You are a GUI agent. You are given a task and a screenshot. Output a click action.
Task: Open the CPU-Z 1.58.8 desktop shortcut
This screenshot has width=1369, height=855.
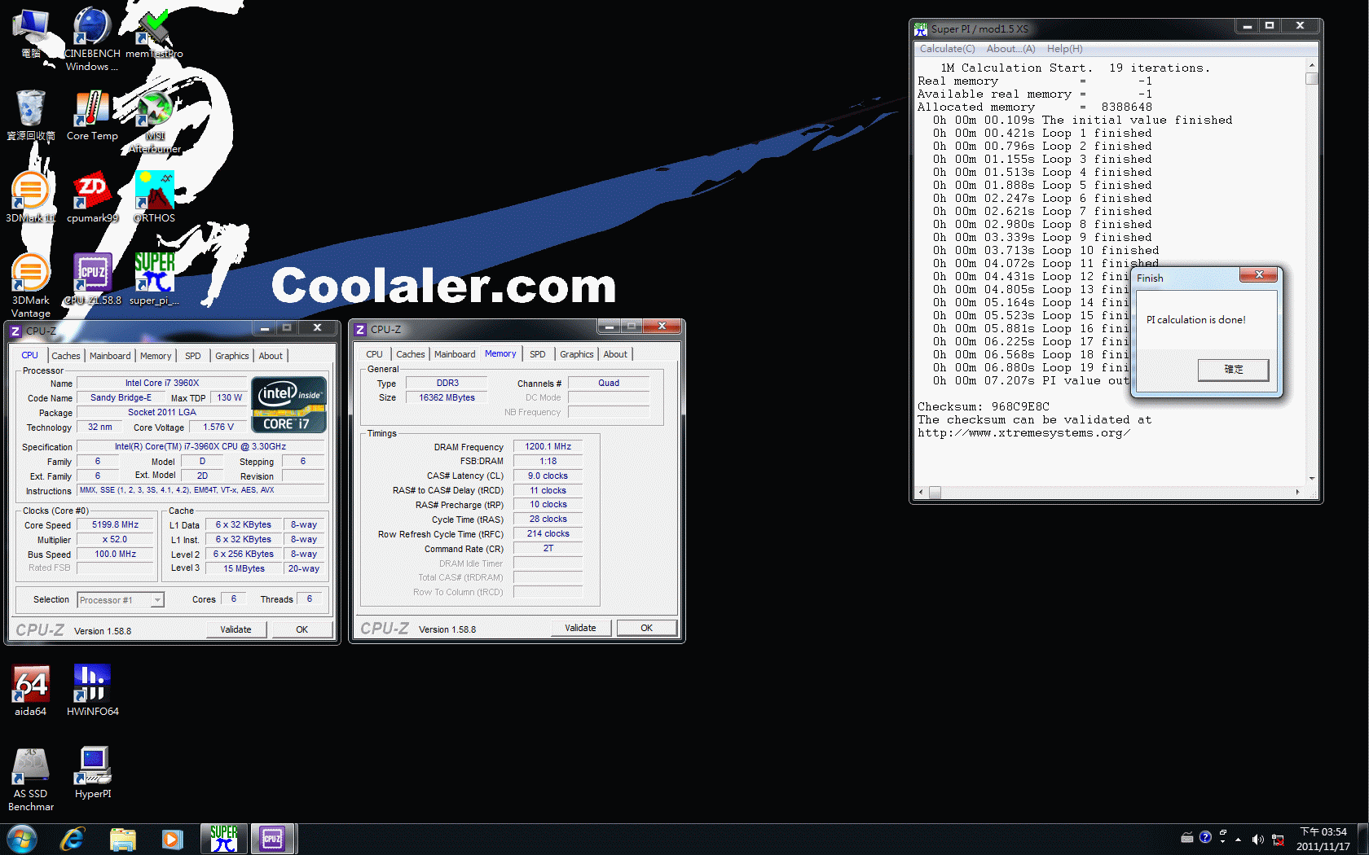[x=92, y=279]
